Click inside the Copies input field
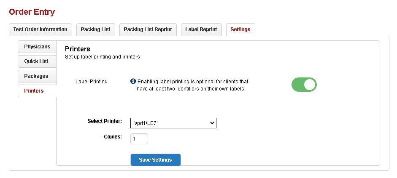397x178 pixels. coord(139,138)
